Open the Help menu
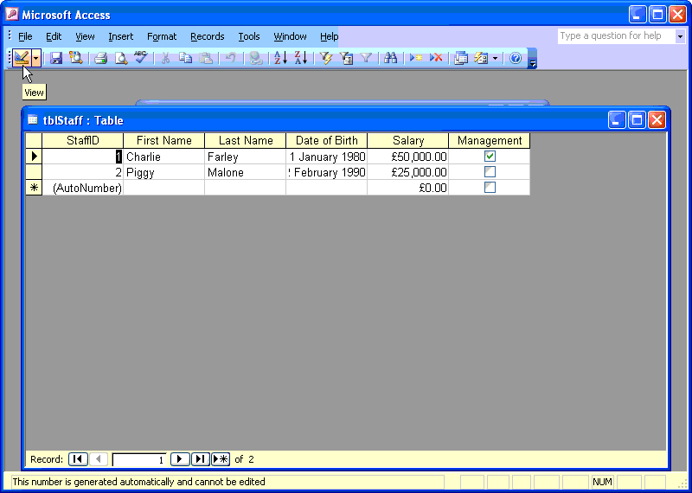Screen dimensions: 692x493 [329, 36]
